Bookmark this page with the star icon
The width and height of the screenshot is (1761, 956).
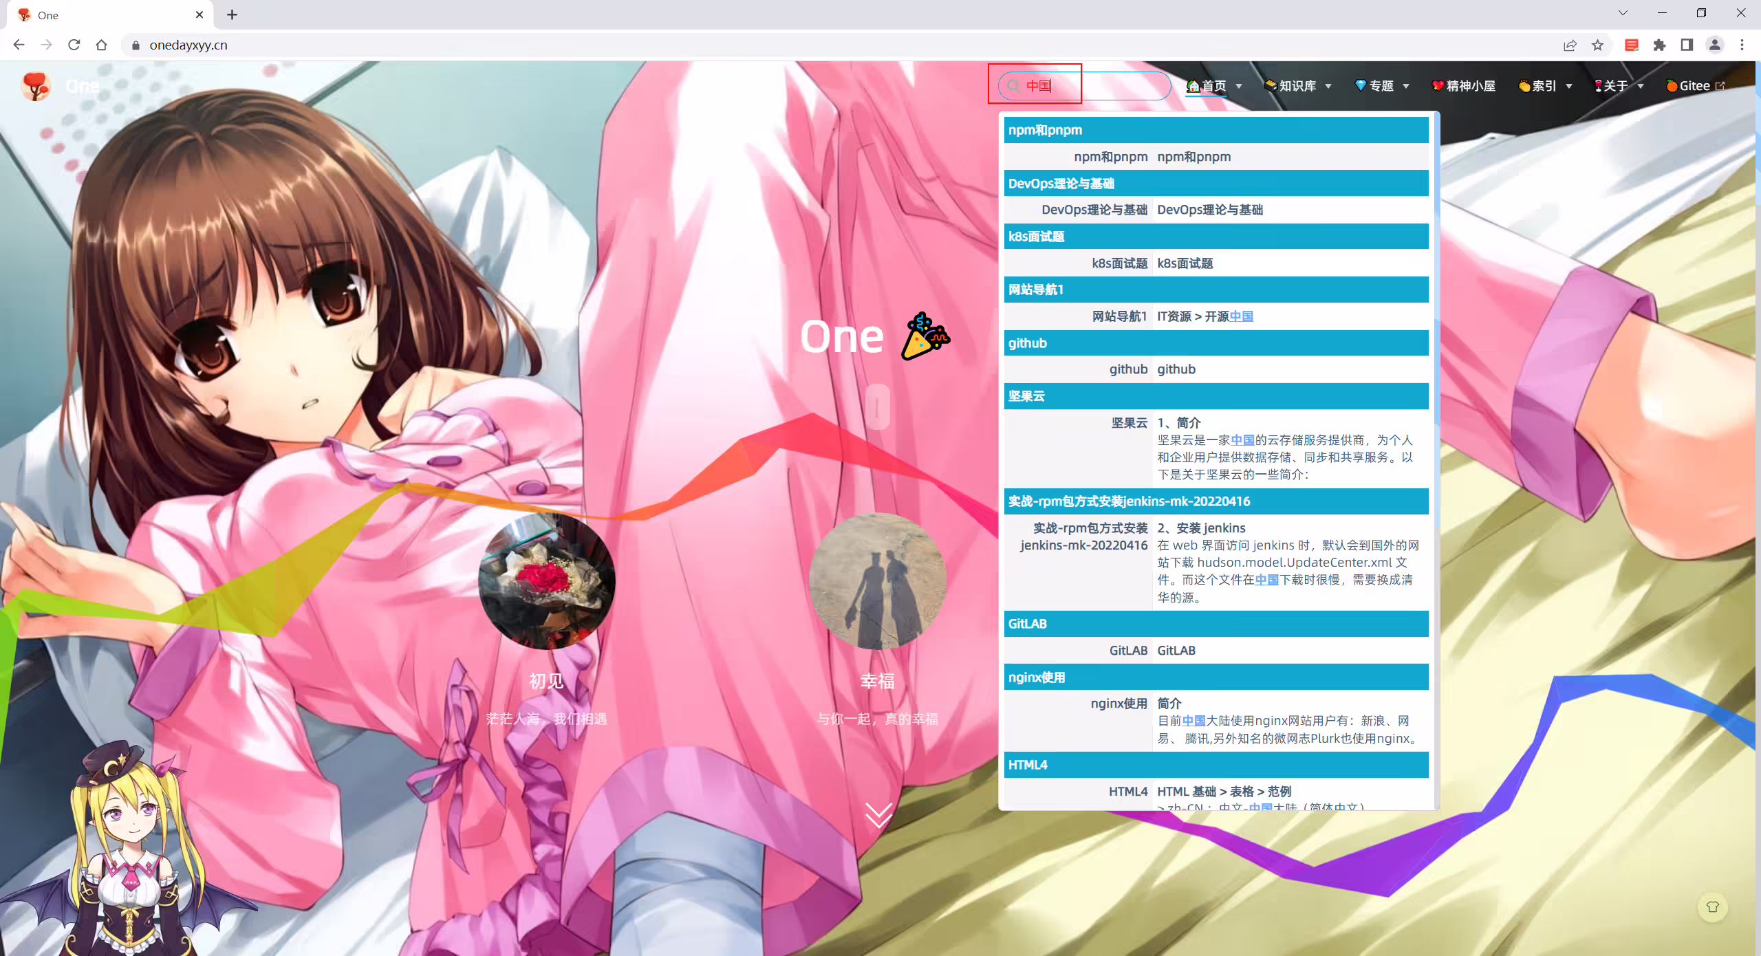pos(1597,45)
